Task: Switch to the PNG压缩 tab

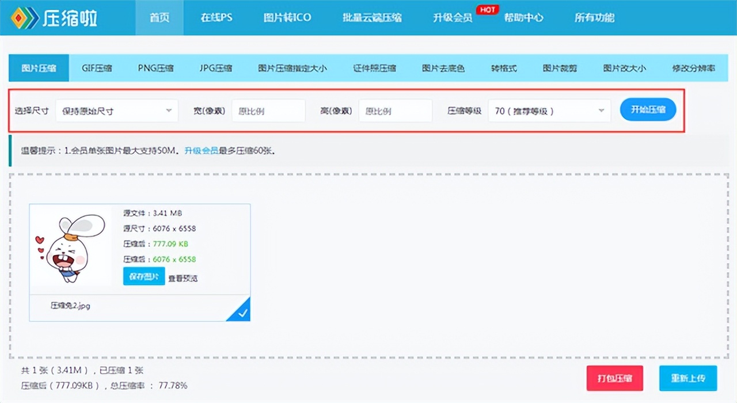Action: (x=155, y=67)
